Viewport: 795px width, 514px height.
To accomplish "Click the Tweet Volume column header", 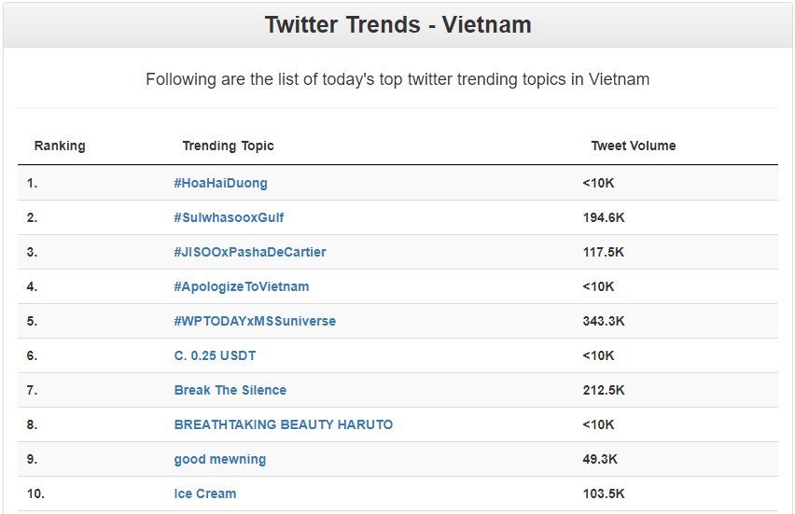I will coord(634,146).
